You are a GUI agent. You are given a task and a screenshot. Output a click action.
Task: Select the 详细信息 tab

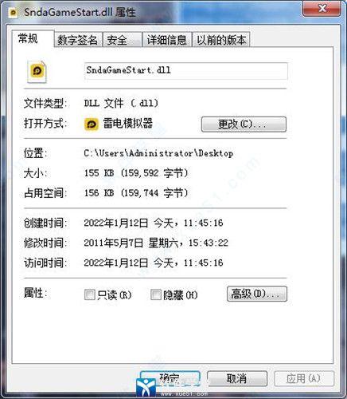(167, 40)
